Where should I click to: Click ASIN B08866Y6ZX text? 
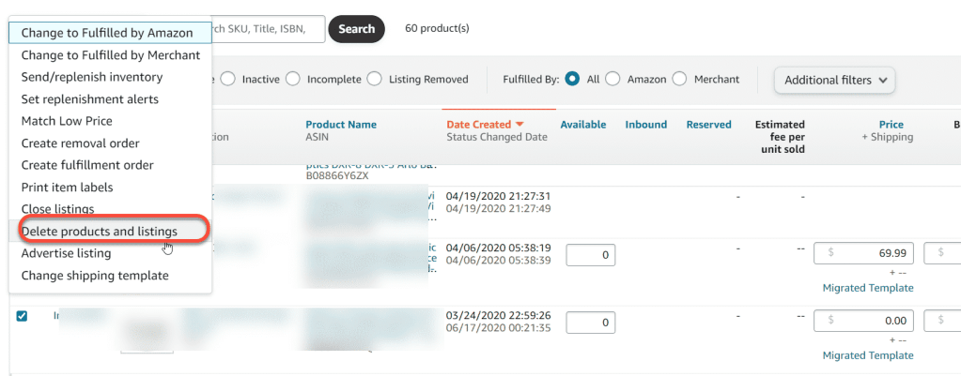[336, 176]
